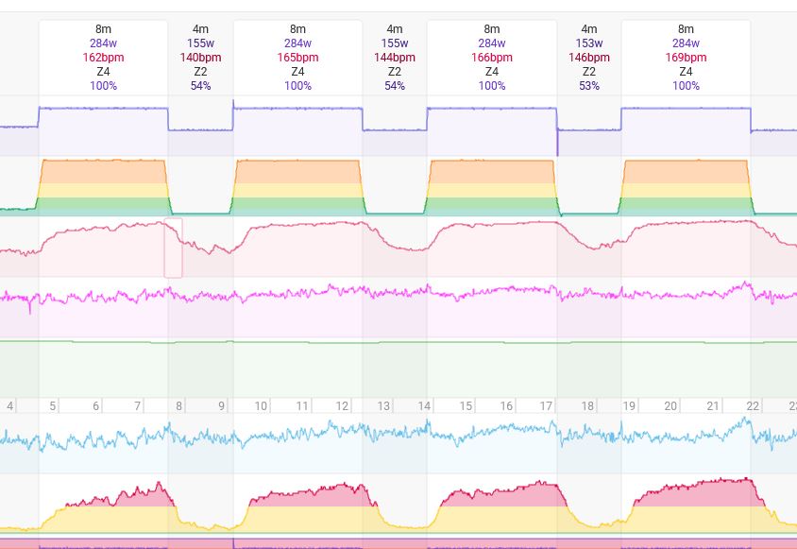
Task: Click the minute 7 timeline marker
Action: [x=137, y=405]
